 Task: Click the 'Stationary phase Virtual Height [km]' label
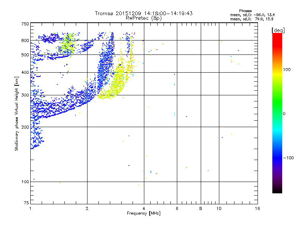pos(17,113)
